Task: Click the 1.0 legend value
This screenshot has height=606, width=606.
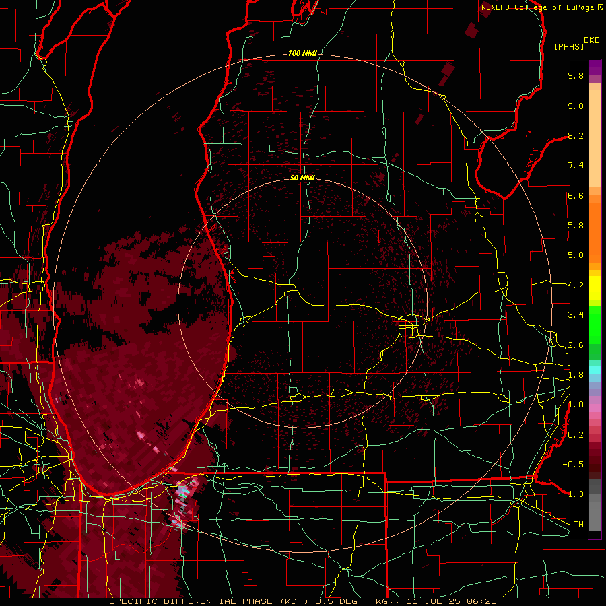Action: [x=576, y=405]
